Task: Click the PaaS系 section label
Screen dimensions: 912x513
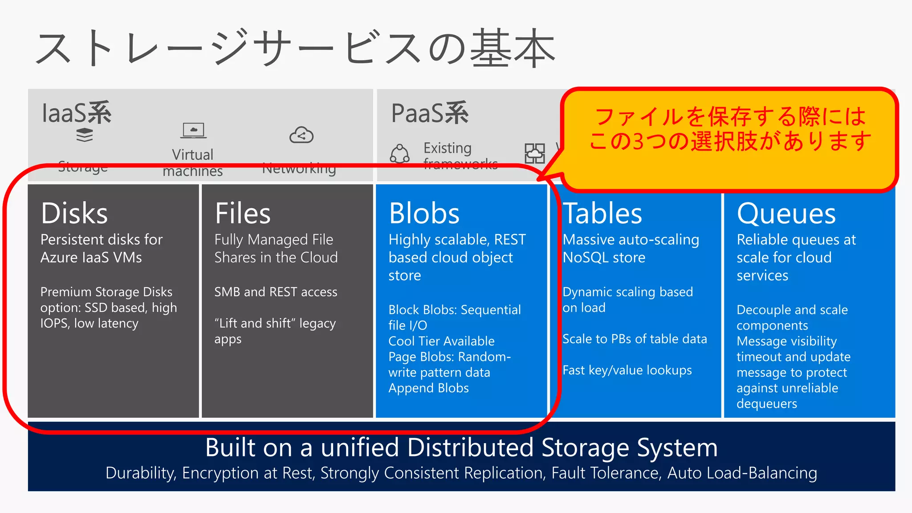Action: 430,113
